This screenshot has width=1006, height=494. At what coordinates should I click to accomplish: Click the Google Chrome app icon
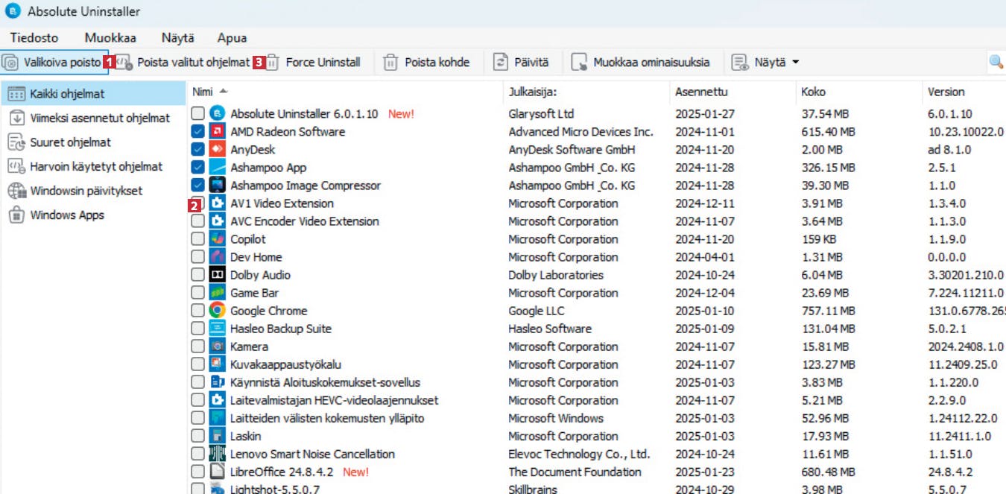(217, 311)
